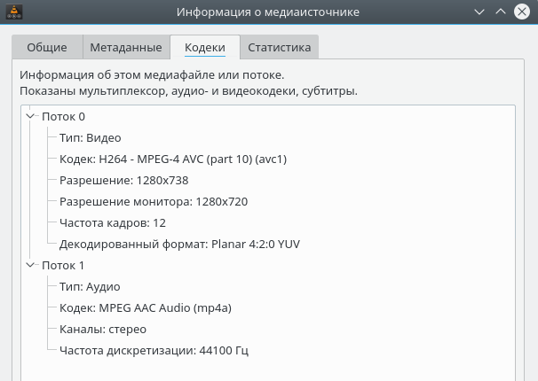This screenshot has width=538, height=381.
Task: Click the Частота кадров: 12 row
Action: (x=112, y=222)
